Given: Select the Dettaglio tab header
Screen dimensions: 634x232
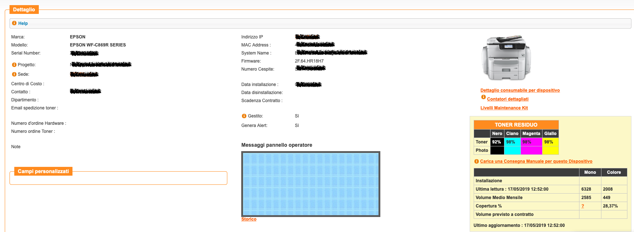Looking at the screenshot, I should (24, 10).
